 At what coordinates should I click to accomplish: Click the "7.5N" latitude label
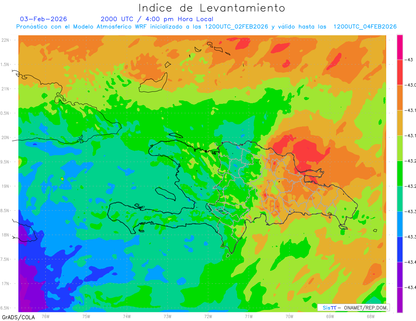point(5,259)
